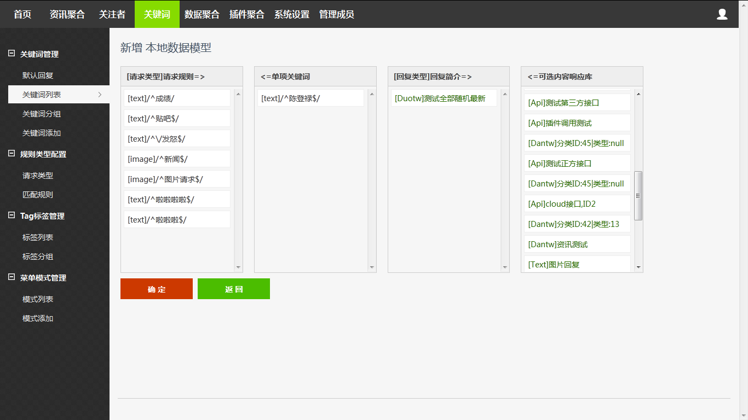Image resolution: width=748 pixels, height=420 pixels.
Task: Click the user profile icon top right
Action: point(722,14)
